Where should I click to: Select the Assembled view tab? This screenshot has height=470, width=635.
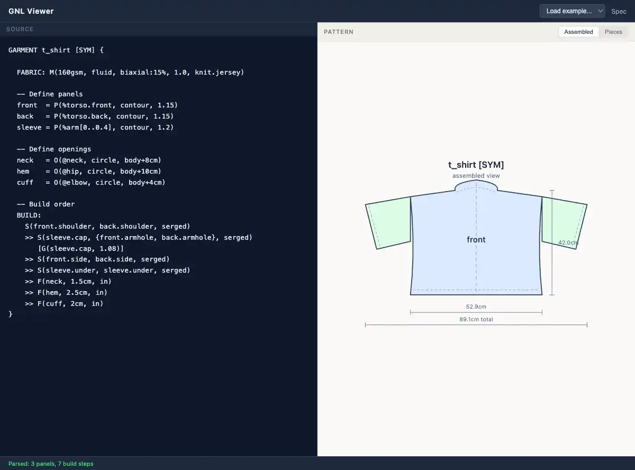pyautogui.click(x=578, y=32)
